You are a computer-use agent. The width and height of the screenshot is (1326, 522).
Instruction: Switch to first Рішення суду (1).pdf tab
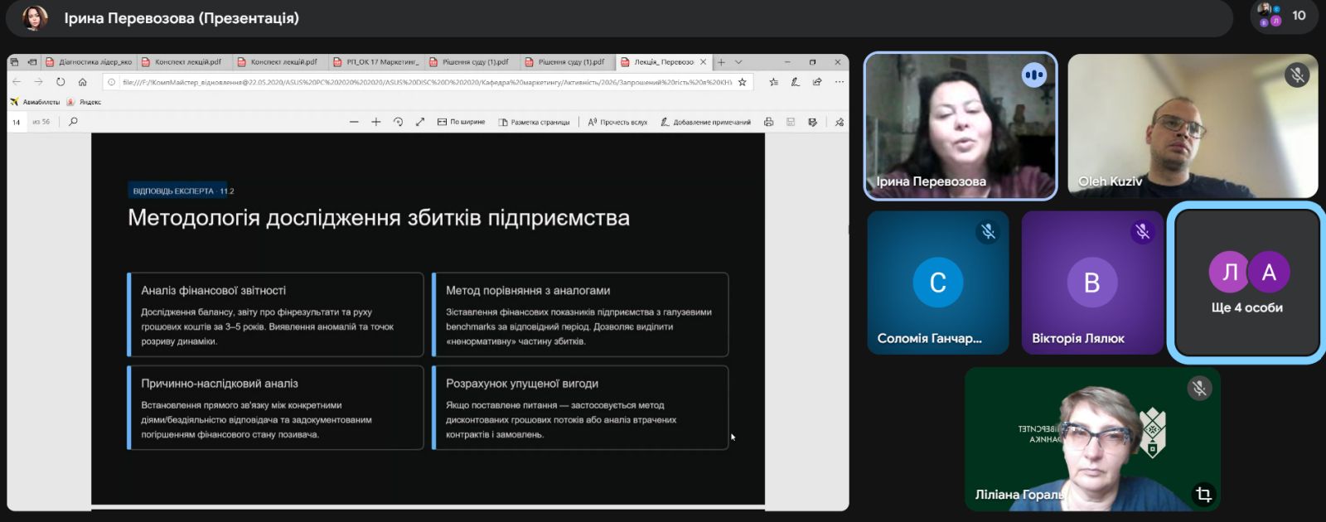tap(472, 62)
